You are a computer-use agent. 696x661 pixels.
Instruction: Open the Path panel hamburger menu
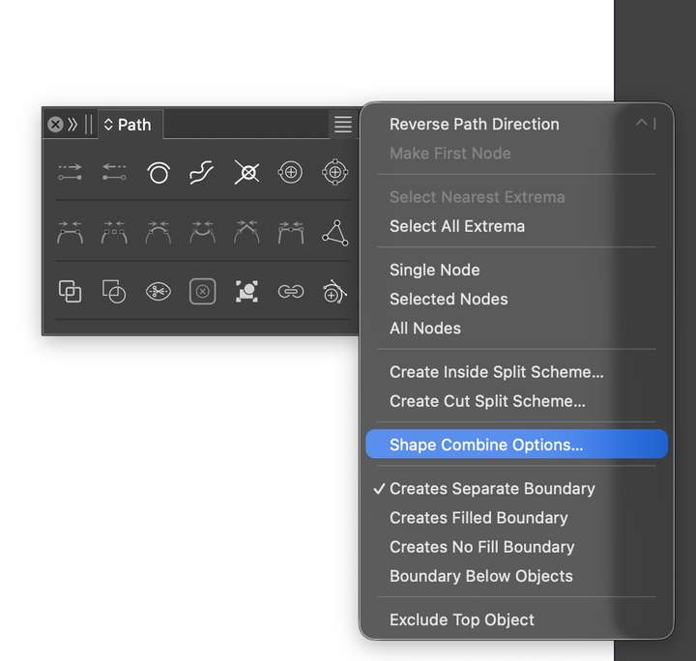pyautogui.click(x=343, y=125)
